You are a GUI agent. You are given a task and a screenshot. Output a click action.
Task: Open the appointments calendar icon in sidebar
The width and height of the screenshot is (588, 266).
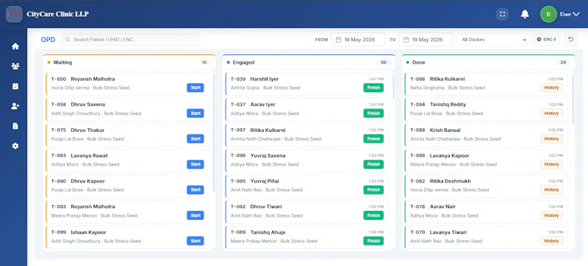[x=15, y=86]
